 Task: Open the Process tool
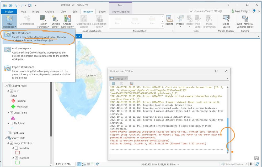[x=180, y=22]
